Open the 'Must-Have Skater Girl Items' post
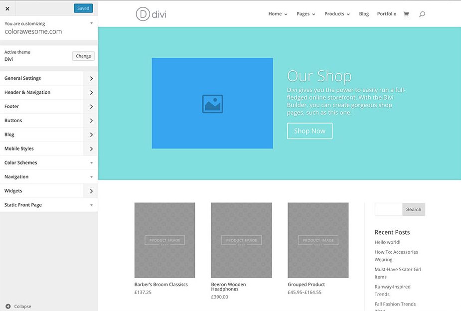This screenshot has height=311, width=461. pos(398,273)
